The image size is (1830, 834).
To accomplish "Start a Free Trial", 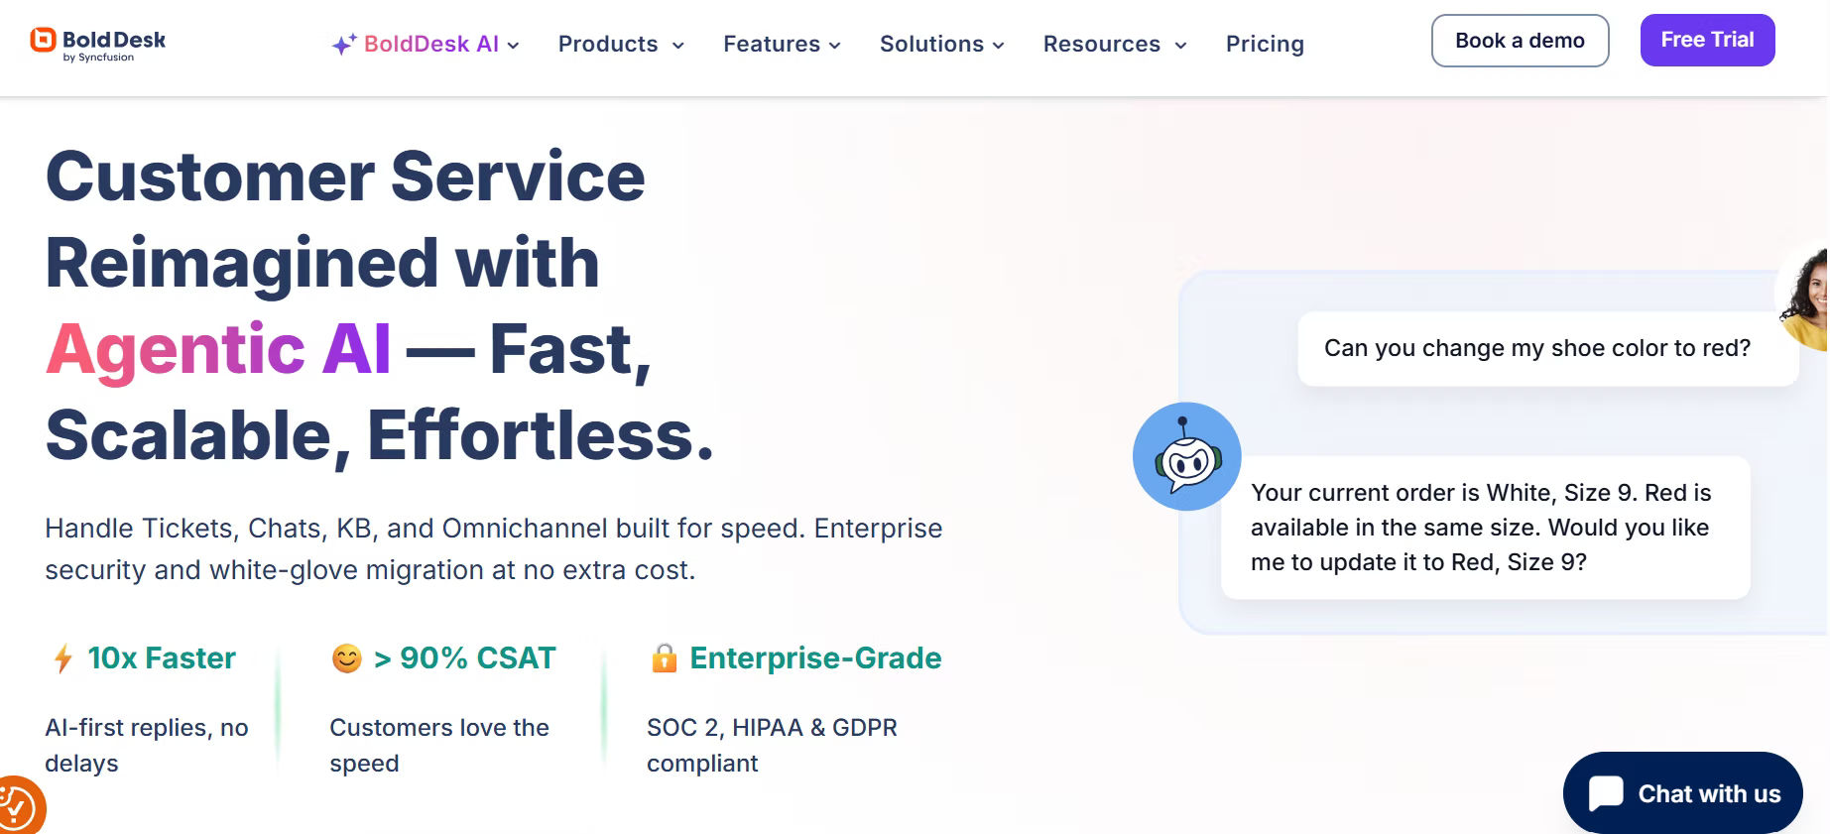I will [1707, 41].
